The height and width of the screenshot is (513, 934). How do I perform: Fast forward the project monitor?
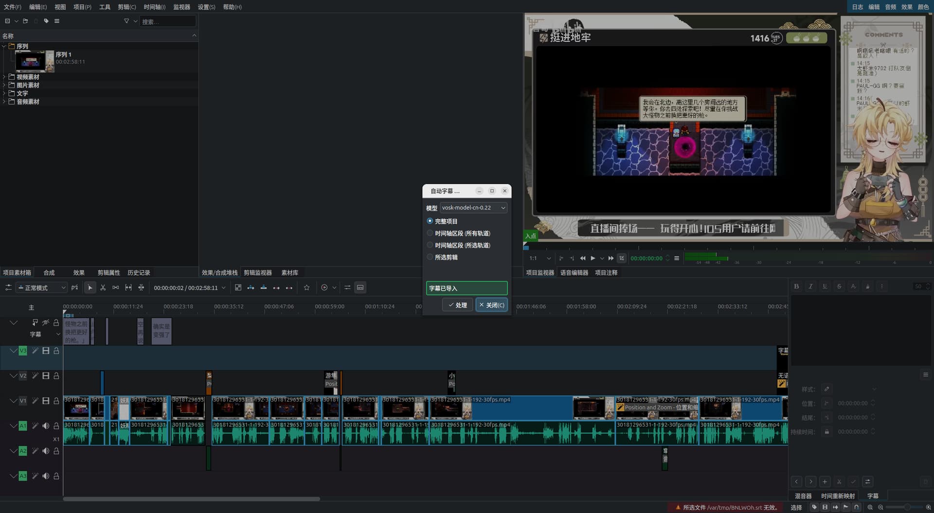pos(611,258)
